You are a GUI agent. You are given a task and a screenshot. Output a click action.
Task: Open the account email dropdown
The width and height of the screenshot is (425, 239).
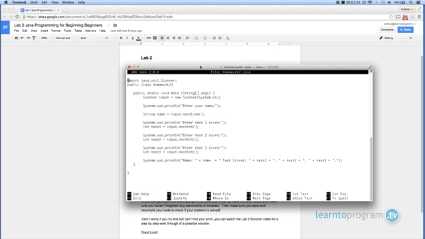click(x=400, y=24)
